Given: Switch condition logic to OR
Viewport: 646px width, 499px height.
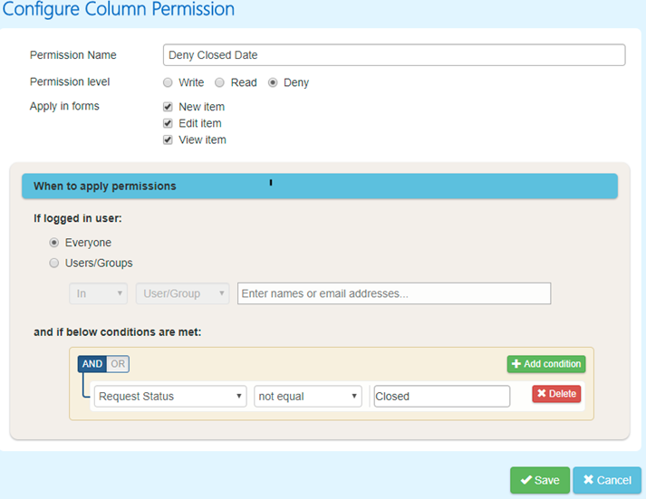Looking at the screenshot, I should pyautogui.click(x=118, y=364).
